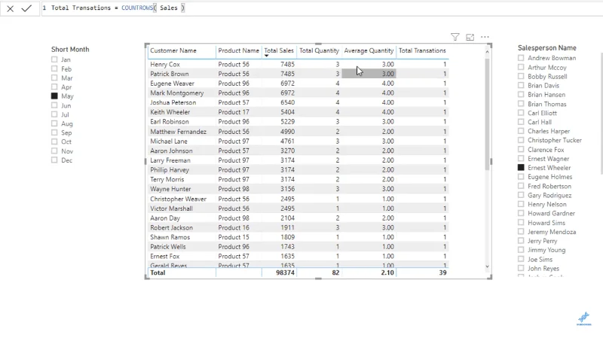Click the table scroll-down arrow
603x338 pixels.
pyautogui.click(x=487, y=266)
